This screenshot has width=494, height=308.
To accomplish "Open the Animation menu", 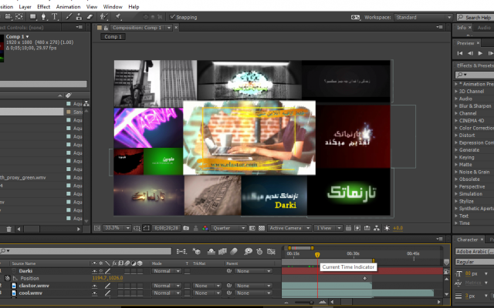I will [68, 7].
